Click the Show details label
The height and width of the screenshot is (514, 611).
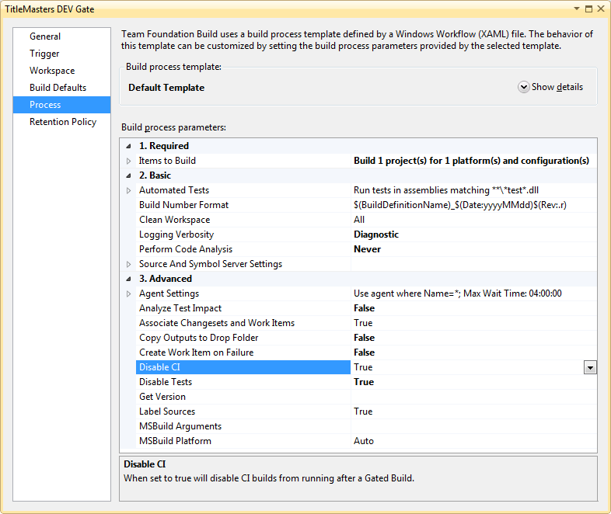pyautogui.click(x=557, y=87)
